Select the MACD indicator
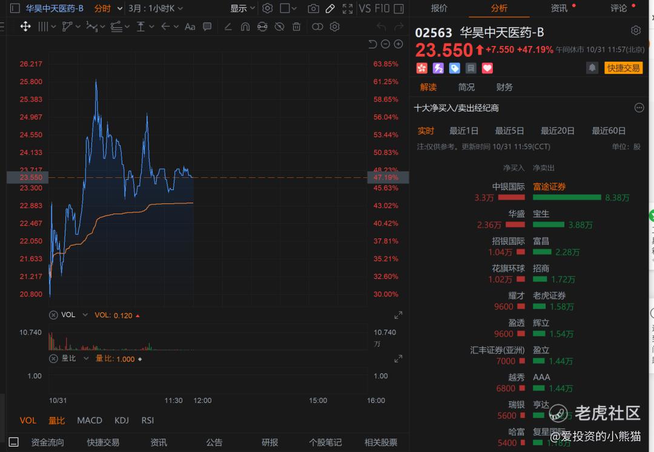The height and width of the screenshot is (452, 654). click(90, 421)
